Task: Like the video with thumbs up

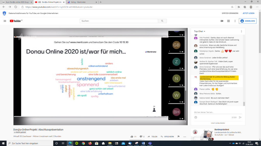Action: pyautogui.click(x=132, y=136)
